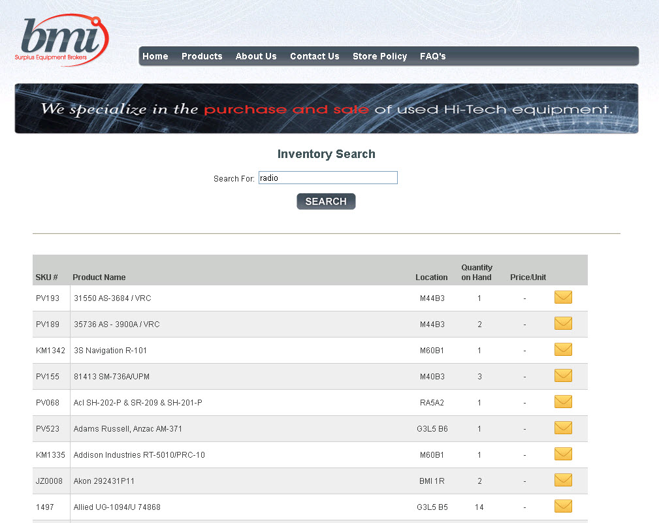The height and width of the screenshot is (523, 659).
Task: Click quantity 14 in Allied row
Action: tap(479, 507)
